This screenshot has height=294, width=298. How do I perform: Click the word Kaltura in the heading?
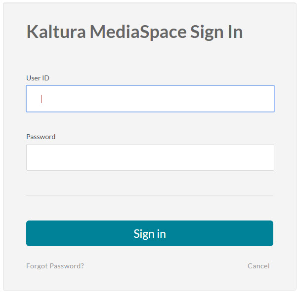(56, 32)
